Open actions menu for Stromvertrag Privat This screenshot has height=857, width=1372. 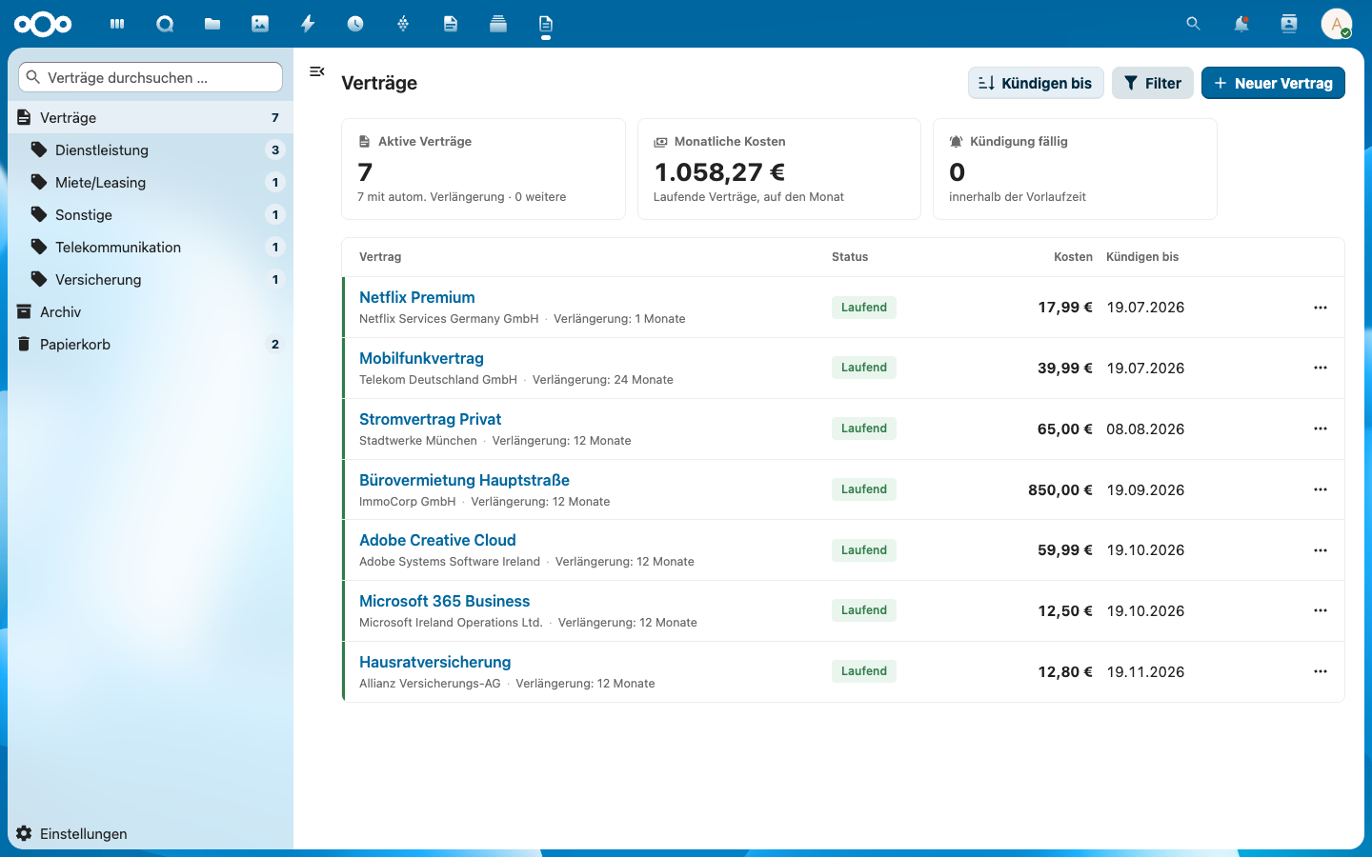point(1321,428)
